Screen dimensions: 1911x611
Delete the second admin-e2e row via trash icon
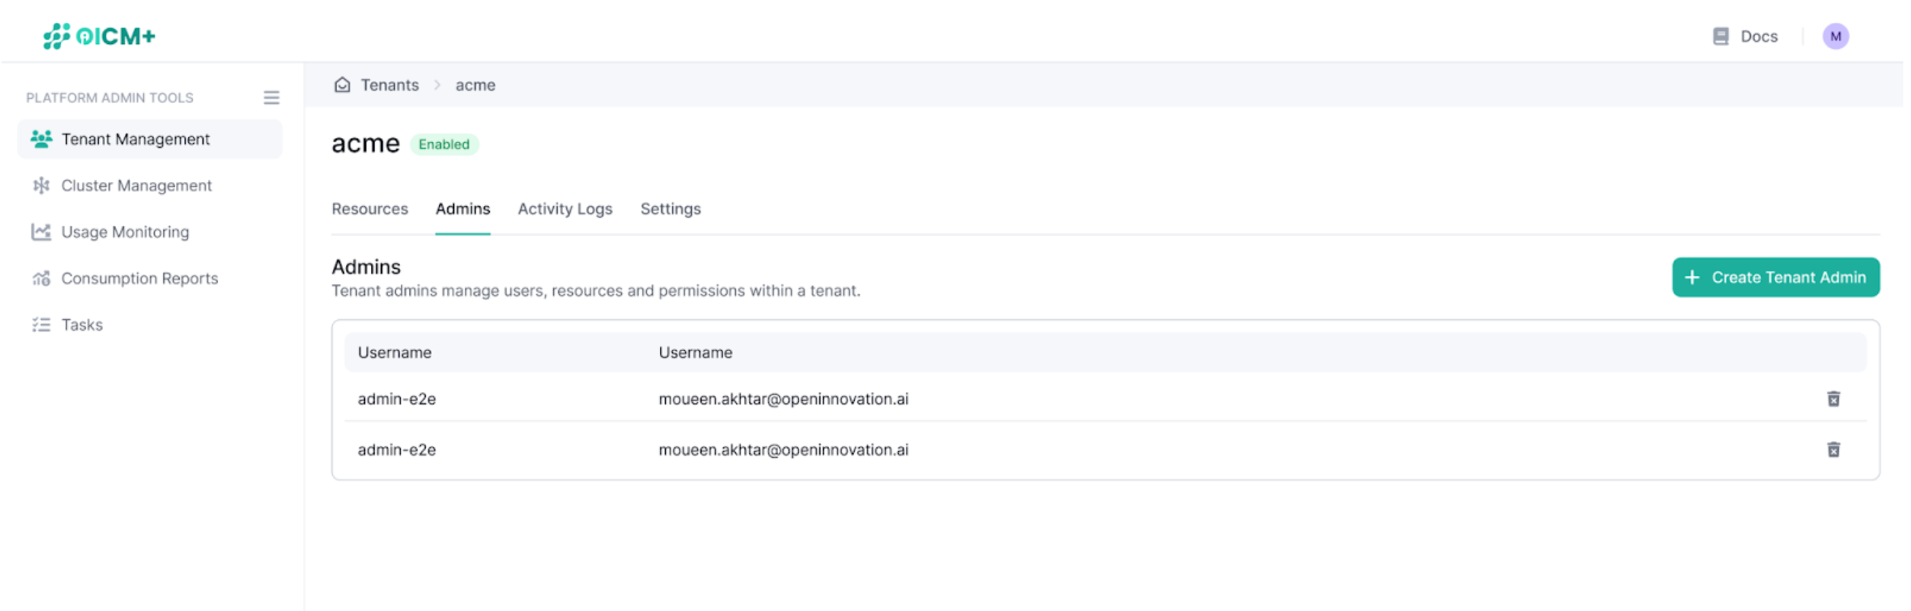1833,449
